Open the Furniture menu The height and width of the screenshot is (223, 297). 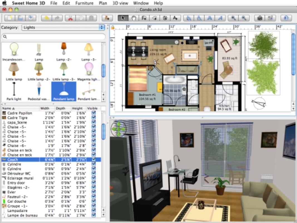tap(84, 3)
